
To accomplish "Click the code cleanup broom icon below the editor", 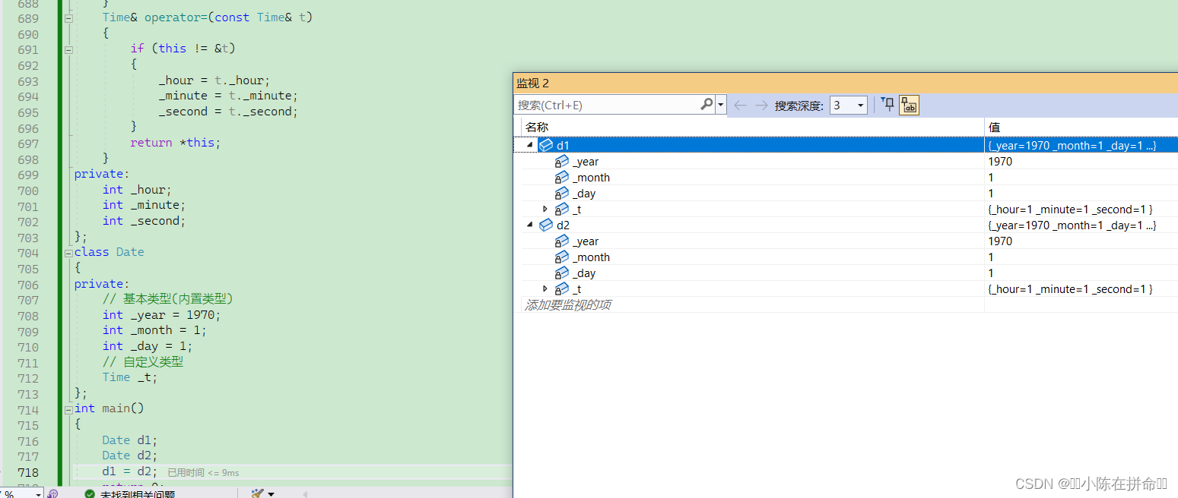I will (x=257, y=493).
